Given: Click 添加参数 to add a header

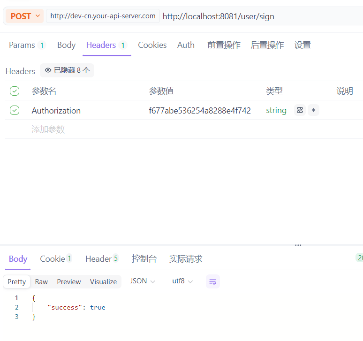Looking at the screenshot, I should tap(48, 129).
